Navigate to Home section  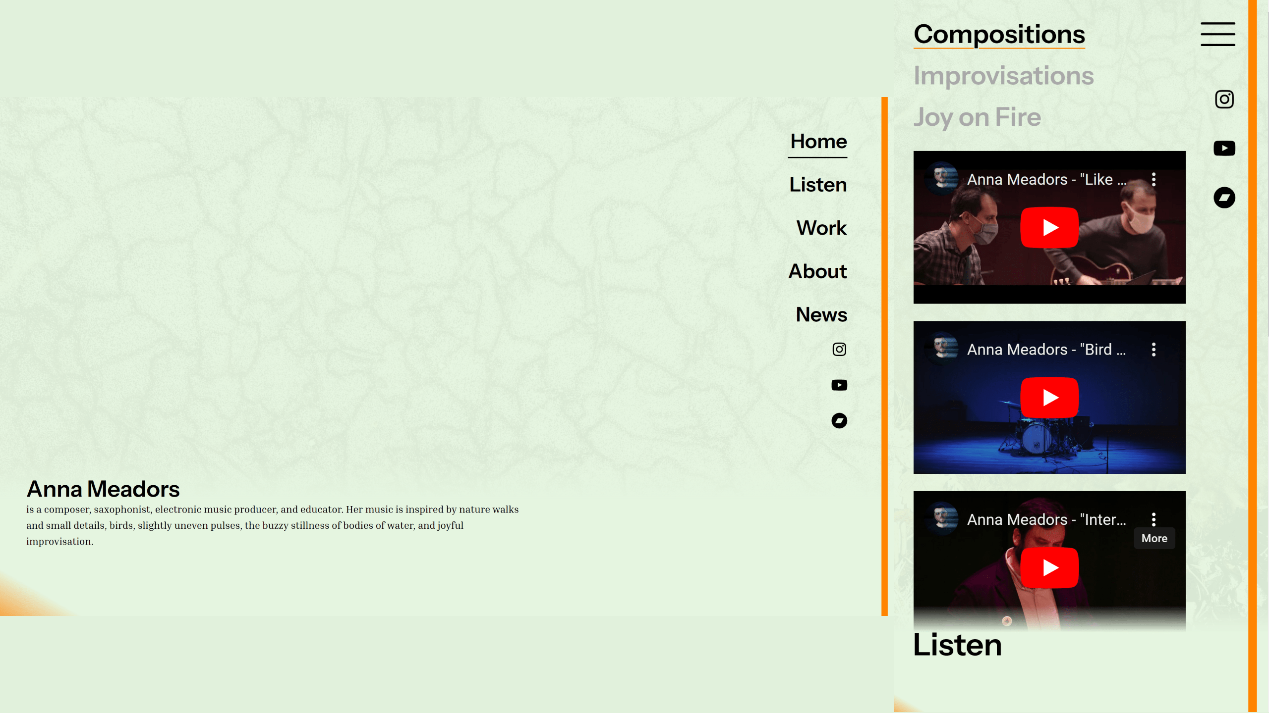coord(817,141)
